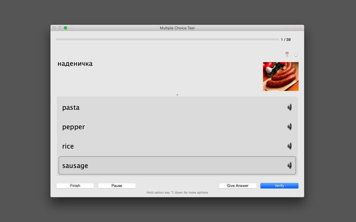Click the small divider handle above the answers
Screen dimensions: 356x222
pyautogui.click(x=177, y=95)
